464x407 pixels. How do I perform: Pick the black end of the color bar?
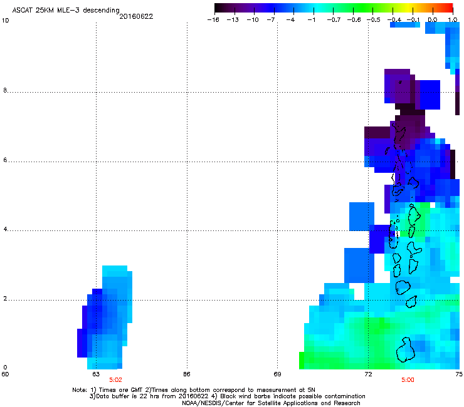pos(218,8)
